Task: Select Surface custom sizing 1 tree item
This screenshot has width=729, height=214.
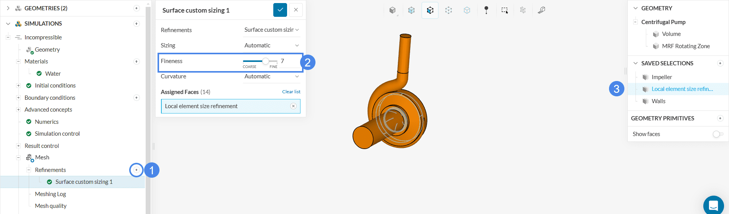Action: [x=84, y=182]
